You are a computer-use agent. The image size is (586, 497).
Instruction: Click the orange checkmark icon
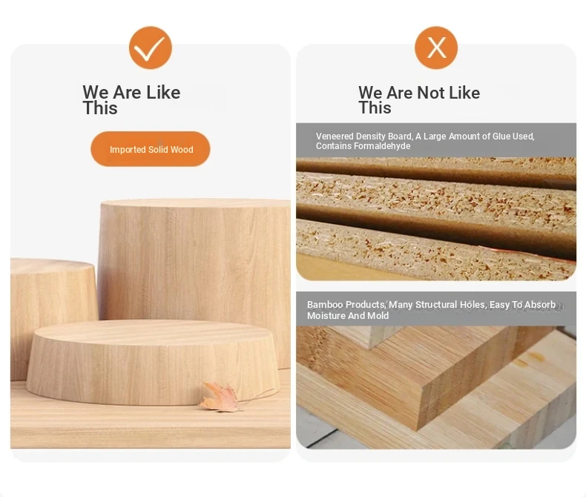151,47
